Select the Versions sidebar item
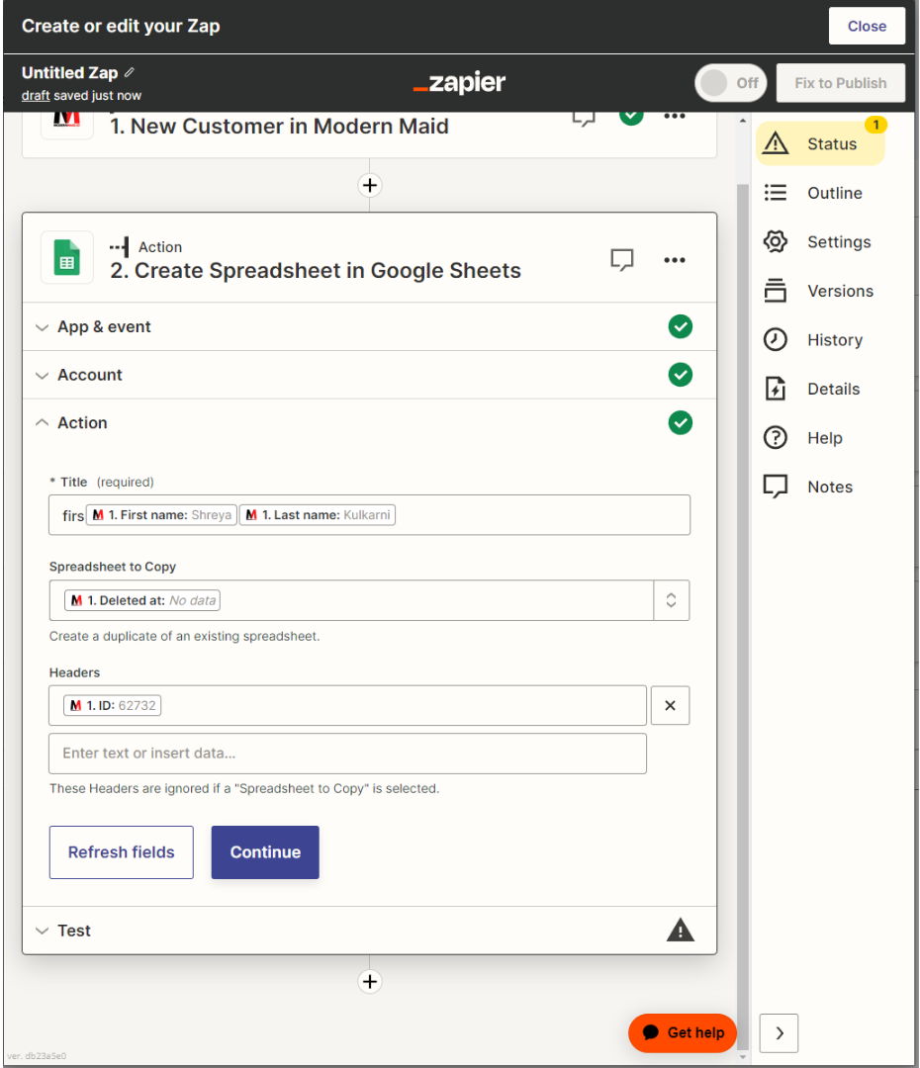Viewport: 920px width, 1068px height. coord(820,291)
